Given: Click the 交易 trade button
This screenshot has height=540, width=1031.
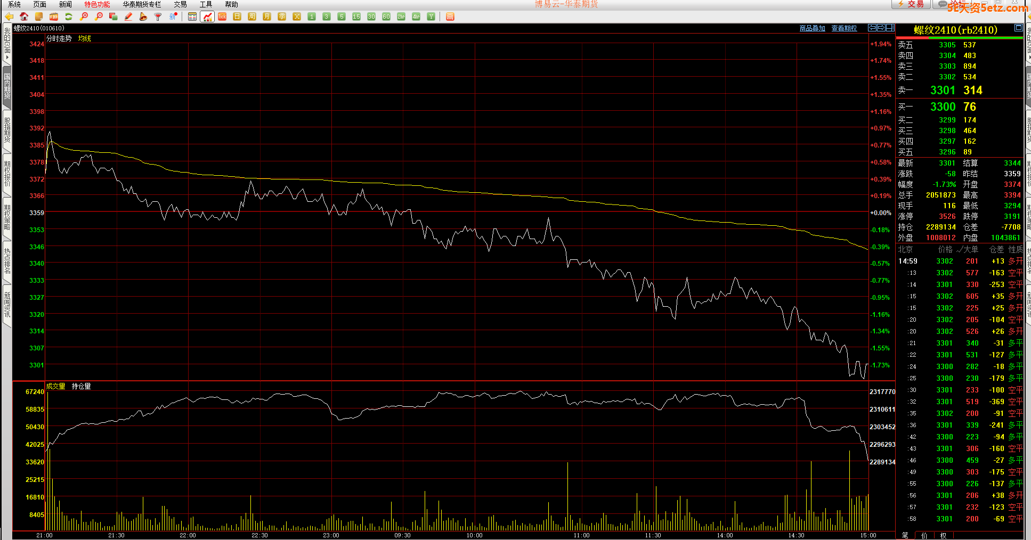Looking at the screenshot, I should click(911, 4).
